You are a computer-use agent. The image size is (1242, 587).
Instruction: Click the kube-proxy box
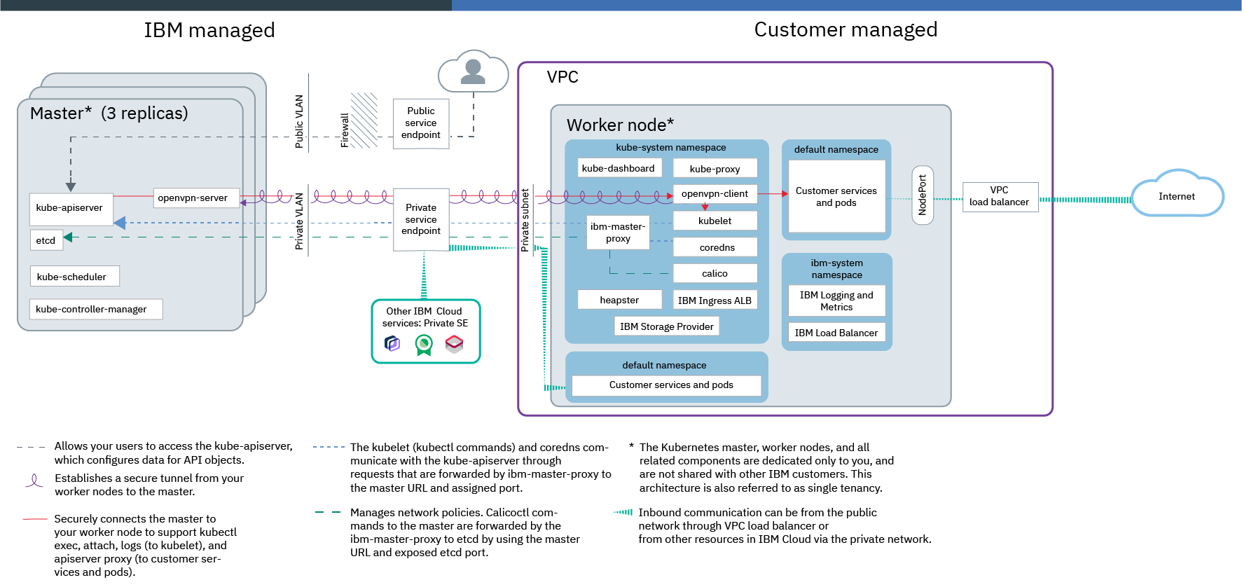pos(715,168)
